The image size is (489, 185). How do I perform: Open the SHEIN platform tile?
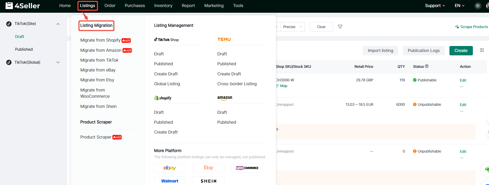[208, 181]
